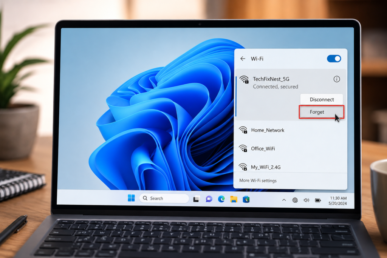Click the Office_WiFi signal lock icon
Image resolution: width=387 pixels, height=258 pixels.
(243, 148)
